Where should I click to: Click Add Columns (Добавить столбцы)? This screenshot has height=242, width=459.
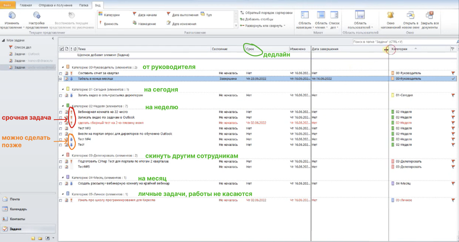tap(257, 19)
